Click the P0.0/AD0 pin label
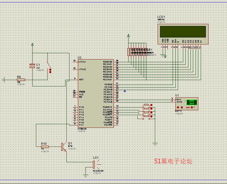Image resolution: width=227 pixels, height=184 pixels. click(x=107, y=62)
